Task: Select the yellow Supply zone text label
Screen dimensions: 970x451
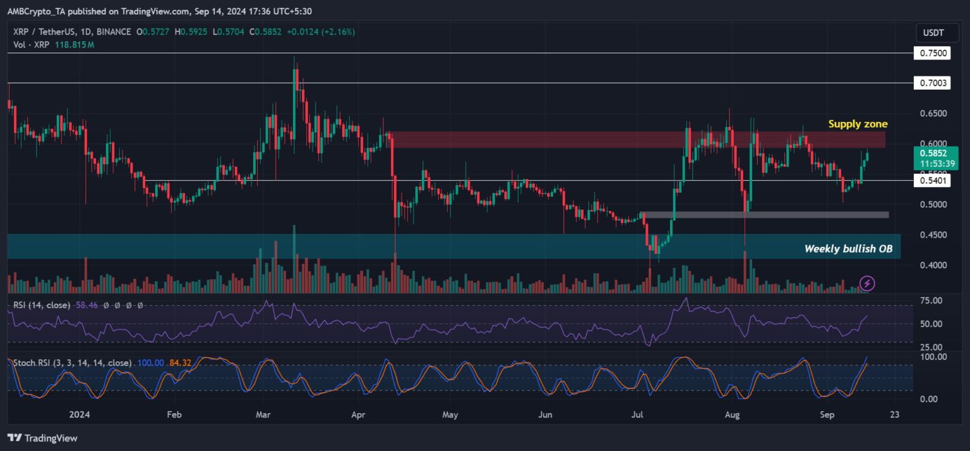Action: tap(858, 124)
